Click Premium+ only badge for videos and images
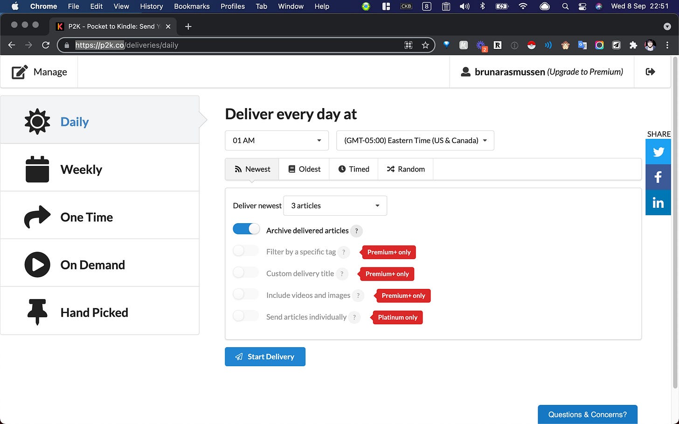The width and height of the screenshot is (679, 424). (x=403, y=295)
